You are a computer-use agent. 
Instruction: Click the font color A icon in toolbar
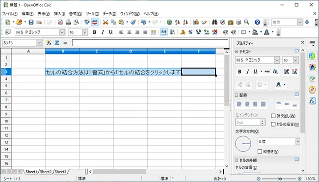(x=266, y=32)
